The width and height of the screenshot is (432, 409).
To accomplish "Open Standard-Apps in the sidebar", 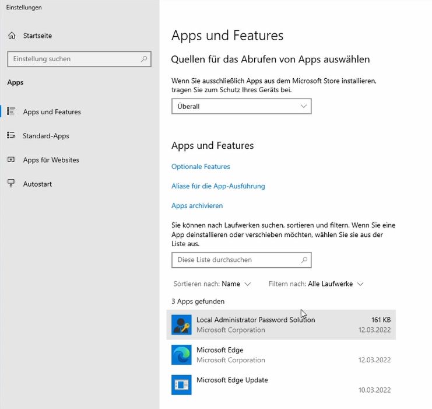I will (x=45, y=136).
